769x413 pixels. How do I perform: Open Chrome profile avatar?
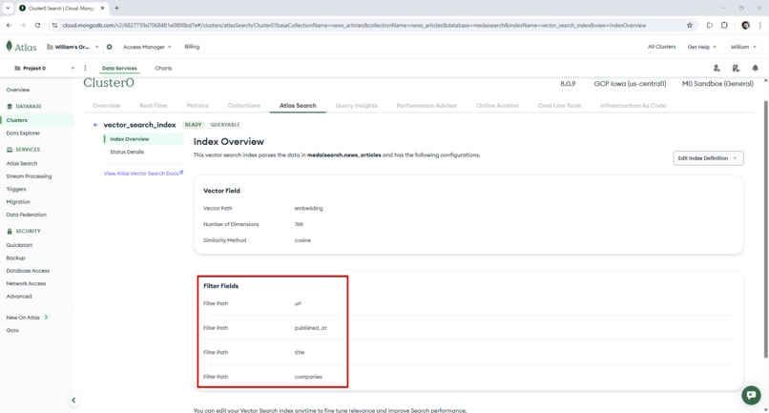745,25
